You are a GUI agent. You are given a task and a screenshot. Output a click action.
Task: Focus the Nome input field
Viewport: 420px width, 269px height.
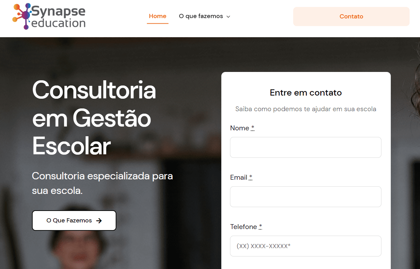(x=305, y=147)
